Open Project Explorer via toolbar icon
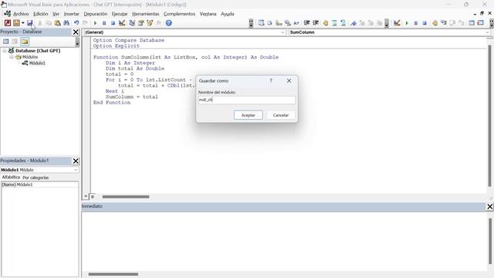The image size is (494, 278). click(132, 23)
